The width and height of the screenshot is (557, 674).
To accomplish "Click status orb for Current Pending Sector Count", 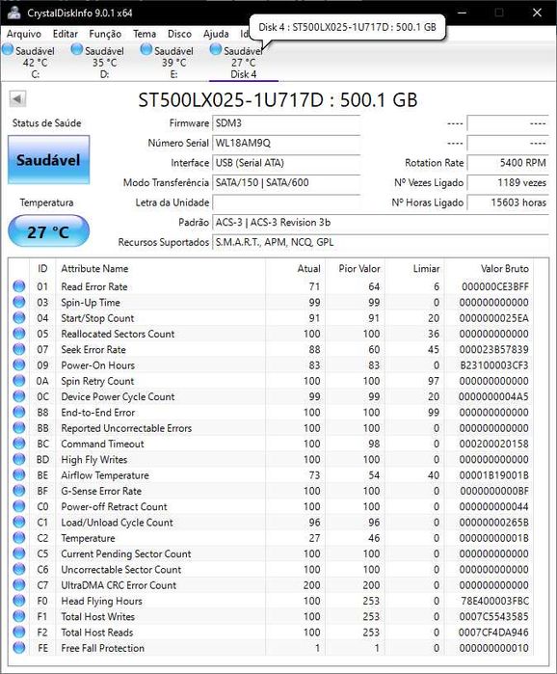I will [19, 553].
